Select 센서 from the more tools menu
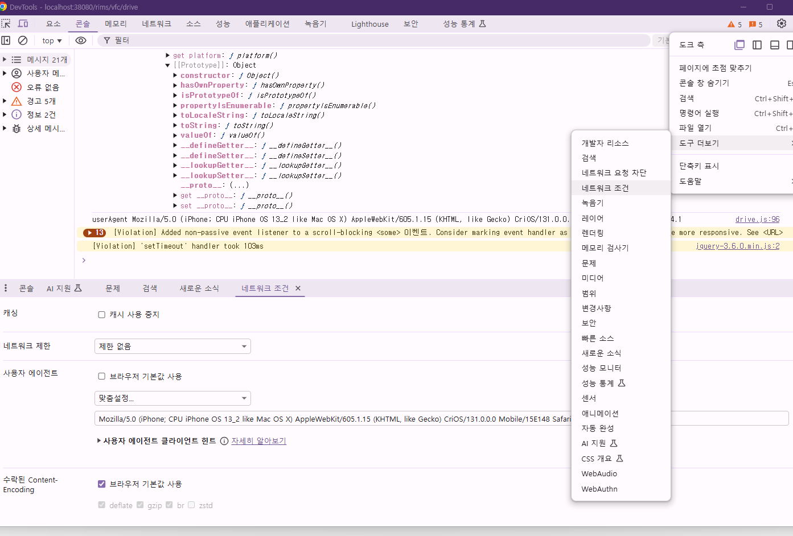This screenshot has height=536, width=793. coord(588,398)
